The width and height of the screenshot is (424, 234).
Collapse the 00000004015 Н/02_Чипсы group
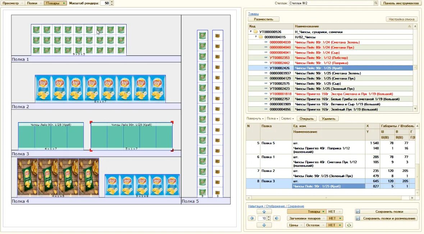tap(256, 36)
